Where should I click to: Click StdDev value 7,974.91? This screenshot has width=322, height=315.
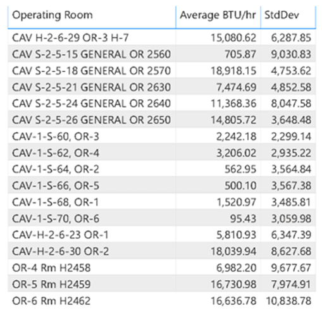291,285
